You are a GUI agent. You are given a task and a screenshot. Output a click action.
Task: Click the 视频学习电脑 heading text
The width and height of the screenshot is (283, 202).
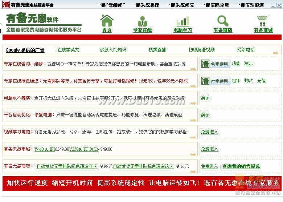(x=17, y=132)
